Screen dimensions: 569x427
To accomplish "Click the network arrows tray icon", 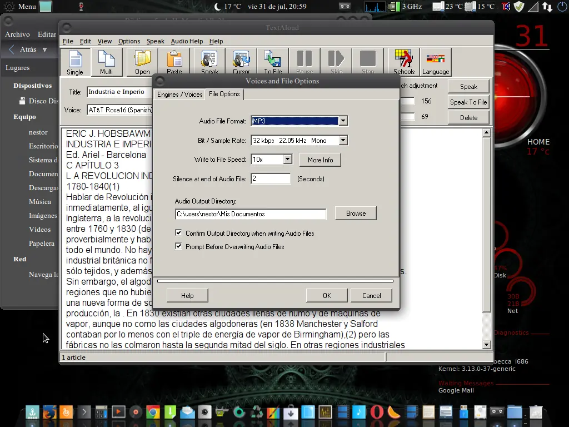I will (547, 6).
